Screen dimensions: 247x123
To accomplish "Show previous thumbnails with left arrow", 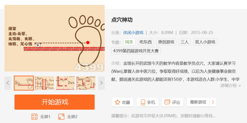I will click(x=8, y=83).
